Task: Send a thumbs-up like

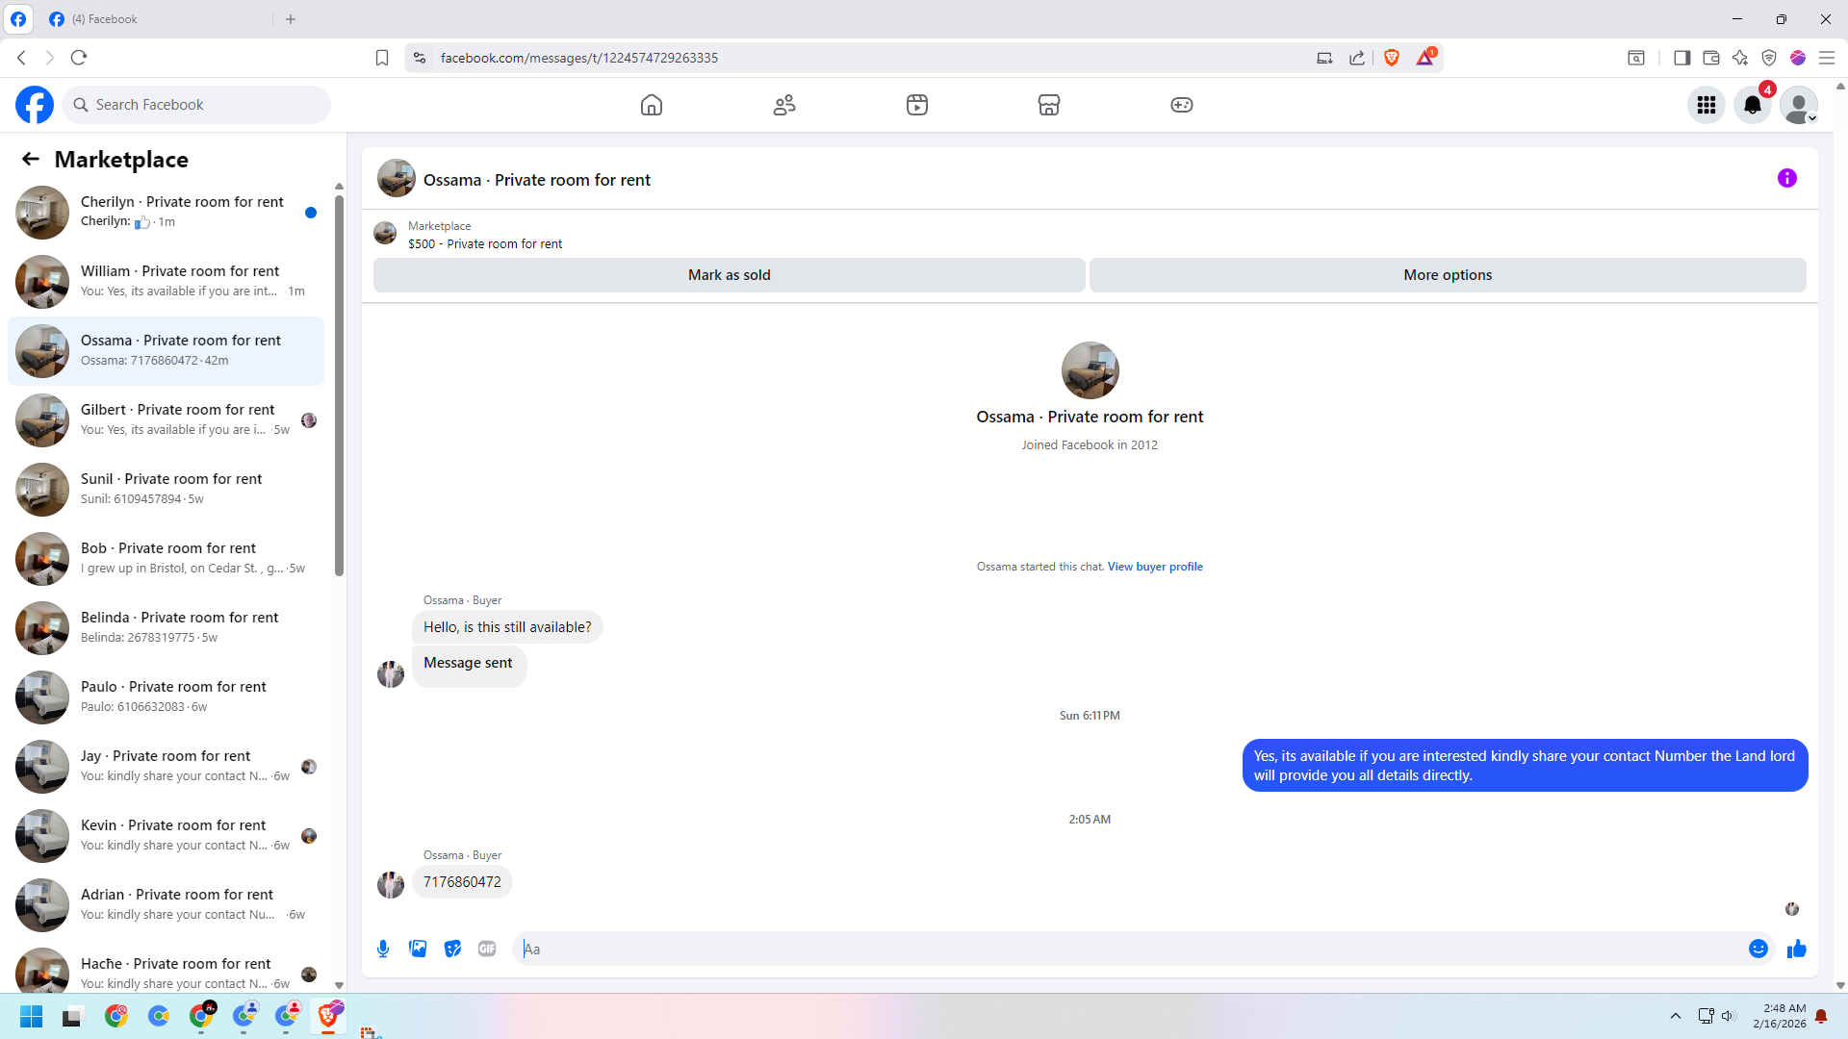Action: pyautogui.click(x=1796, y=949)
